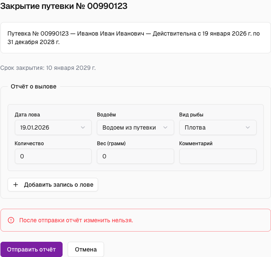Click the warning text После отправки отчёт изменить нельзя
271x257 pixels.
pos(76,220)
